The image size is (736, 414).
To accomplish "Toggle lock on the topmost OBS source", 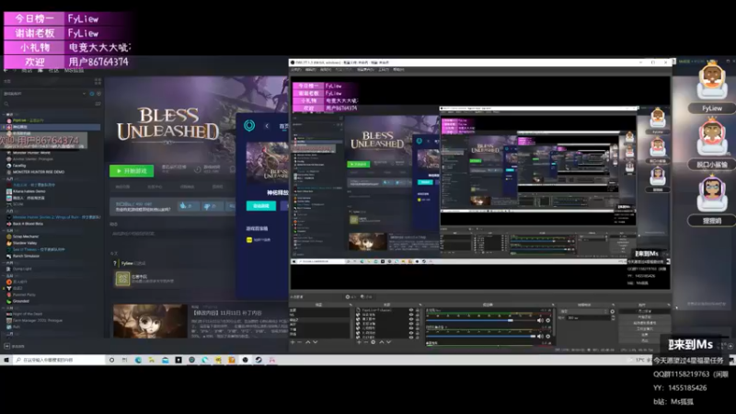I will (x=418, y=310).
